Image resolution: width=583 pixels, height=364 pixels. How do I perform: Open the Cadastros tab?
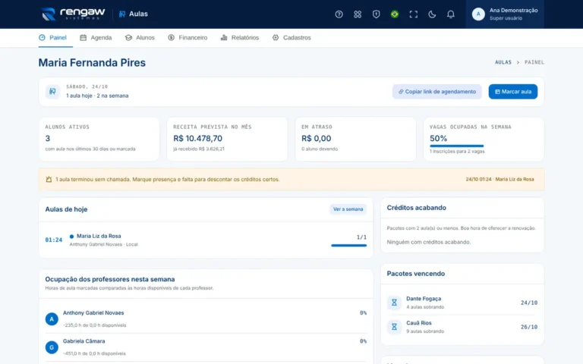click(291, 37)
